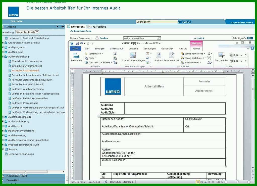Viewport: 257px width, 186px height.
Task: Click the change picture icon
Action: tap(115, 58)
